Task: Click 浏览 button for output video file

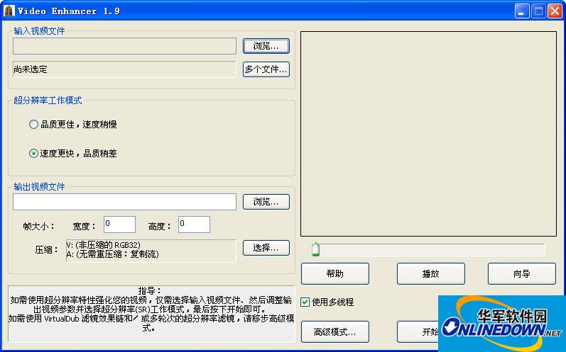Action: point(266,202)
